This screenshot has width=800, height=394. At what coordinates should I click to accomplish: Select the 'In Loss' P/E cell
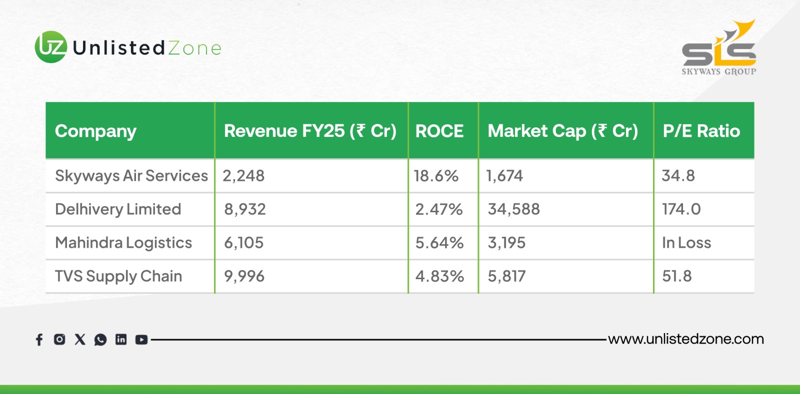(686, 243)
